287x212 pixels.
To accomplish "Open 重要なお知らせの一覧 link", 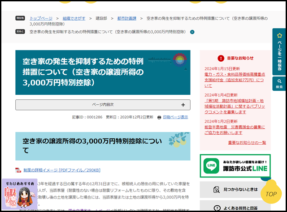I will pos(247,142).
